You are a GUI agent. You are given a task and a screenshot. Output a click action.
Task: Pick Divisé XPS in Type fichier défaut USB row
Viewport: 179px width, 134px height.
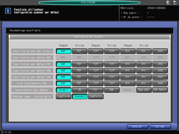coord(144,77)
